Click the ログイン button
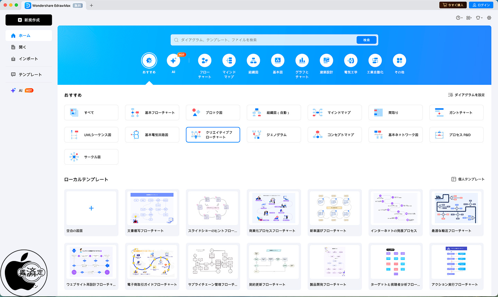Screen dimensions: 498x297 [x=481, y=5]
